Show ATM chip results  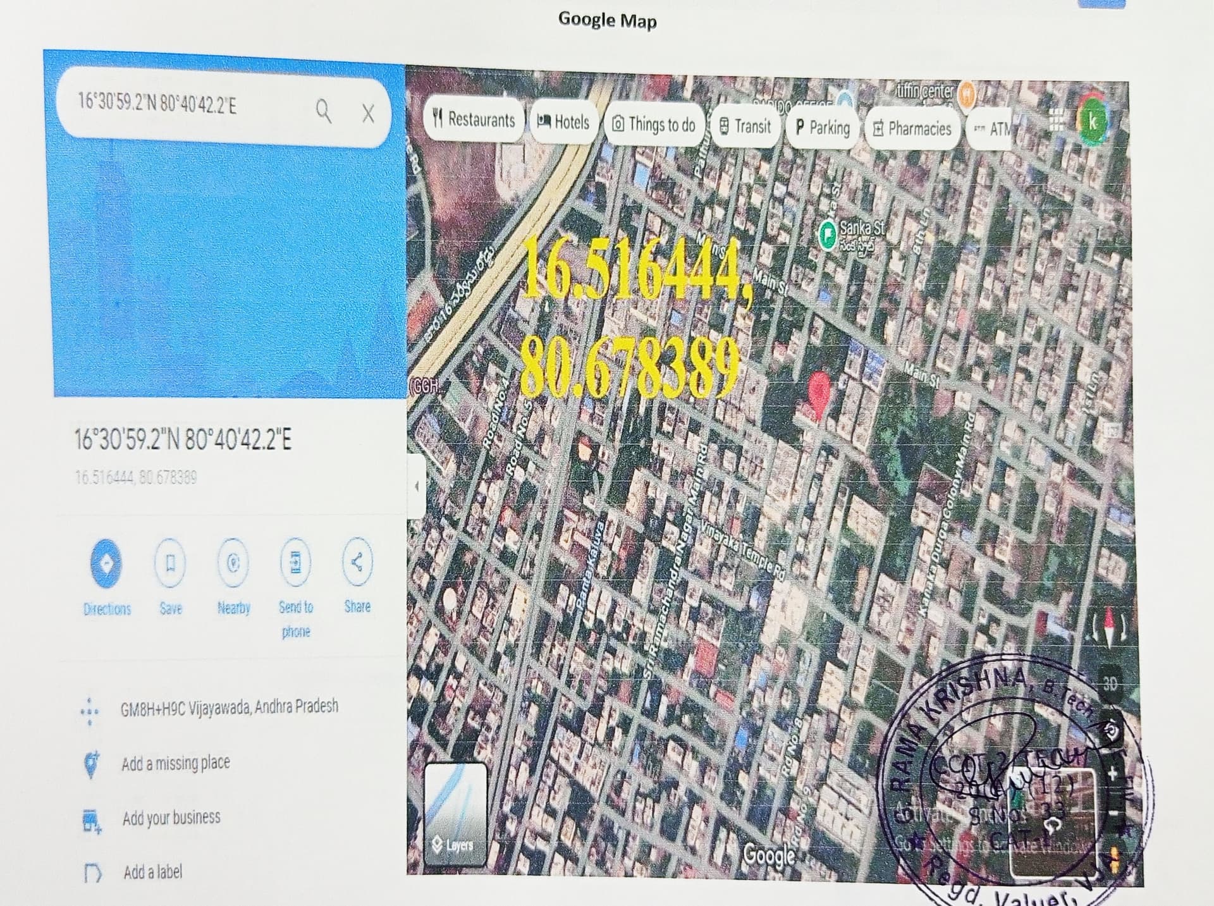tap(990, 130)
